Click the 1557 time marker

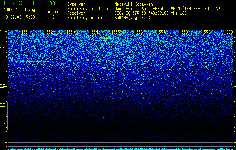161,32
